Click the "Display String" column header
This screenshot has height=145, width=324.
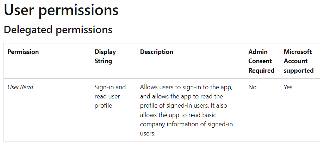point(105,56)
